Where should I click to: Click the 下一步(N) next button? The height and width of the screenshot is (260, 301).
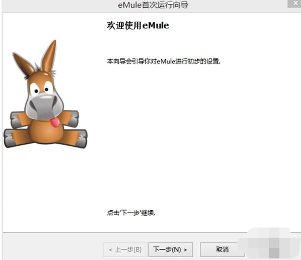[x=170, y=250]
